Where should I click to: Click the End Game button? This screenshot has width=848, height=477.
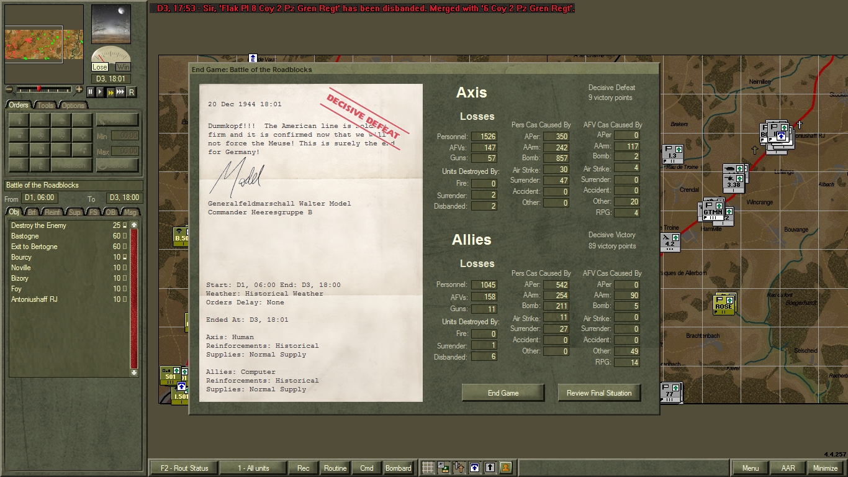coord(503,393)
